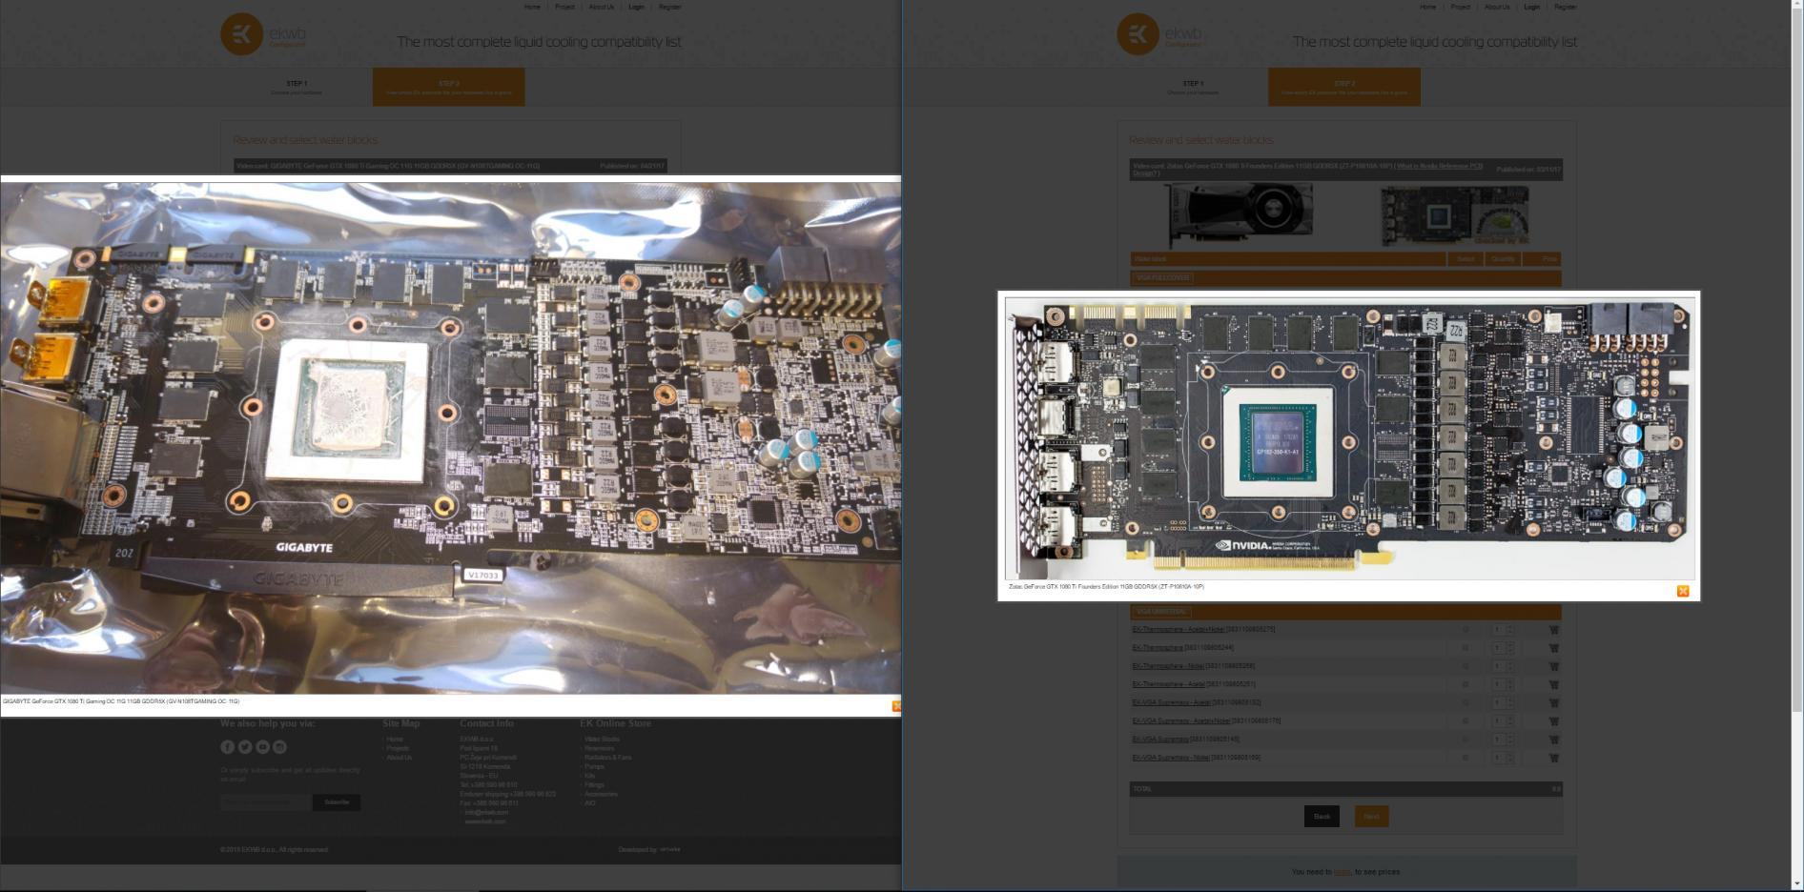Click login link in 'You need to' notice
1804x892 pixels.
[x=1342, y=872]
